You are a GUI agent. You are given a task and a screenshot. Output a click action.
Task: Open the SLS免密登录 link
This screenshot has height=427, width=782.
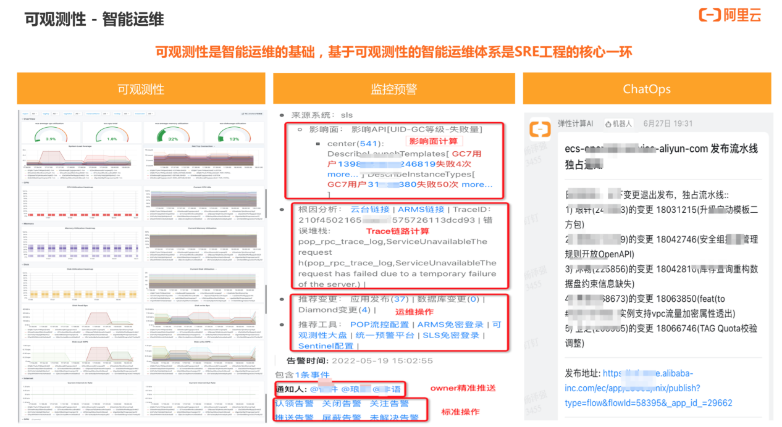coord(452,336)
